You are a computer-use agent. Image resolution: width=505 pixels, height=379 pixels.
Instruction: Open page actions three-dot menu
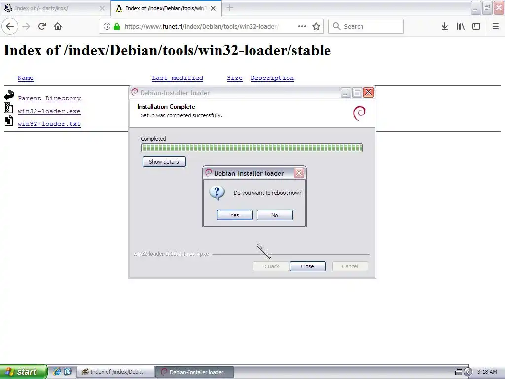click(302, 26)
